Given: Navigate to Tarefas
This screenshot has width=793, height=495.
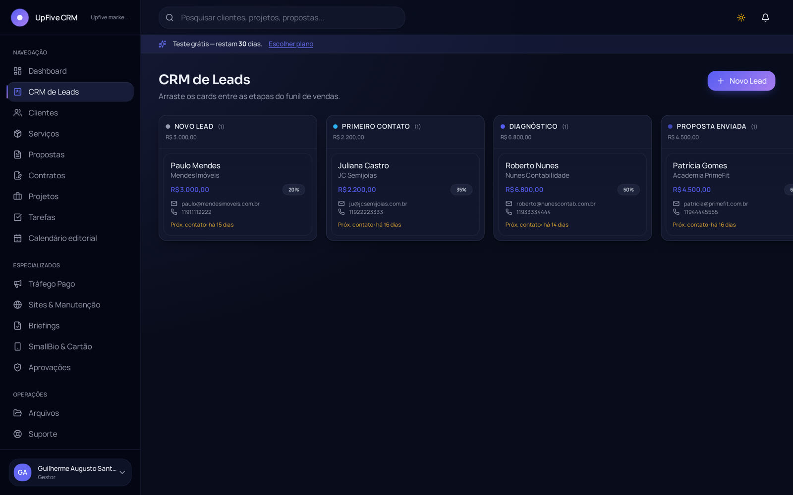Looking at the screenshot, I should coord(70,217).
